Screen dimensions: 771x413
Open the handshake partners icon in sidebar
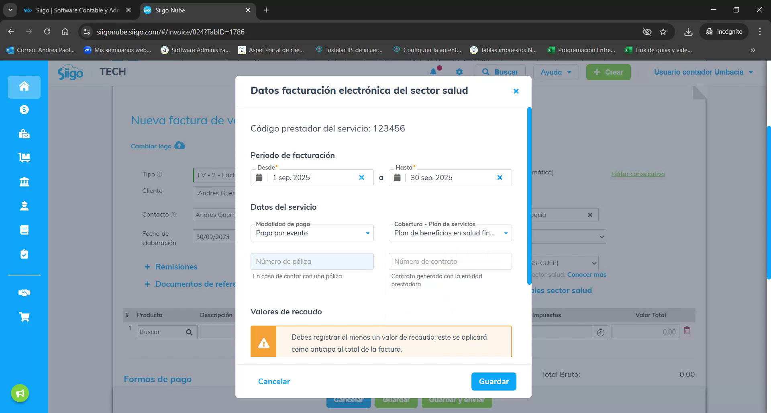(24, 293)
